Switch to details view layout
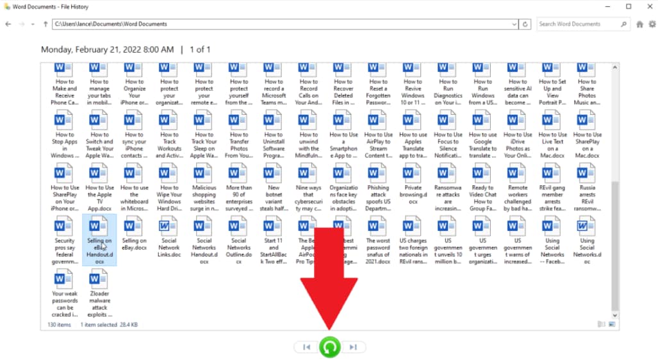 pos(602,324)
